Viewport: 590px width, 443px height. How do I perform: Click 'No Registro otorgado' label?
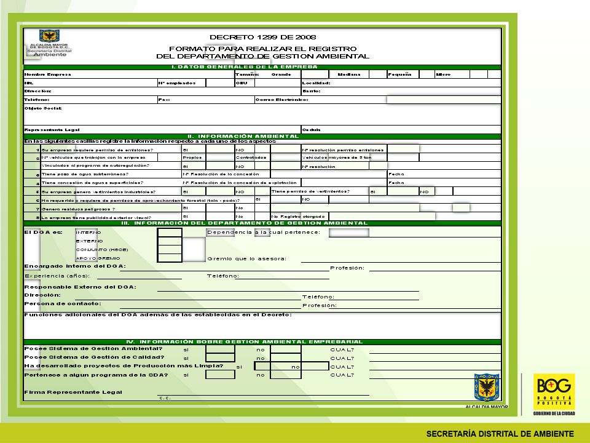(x=298, y=217)
